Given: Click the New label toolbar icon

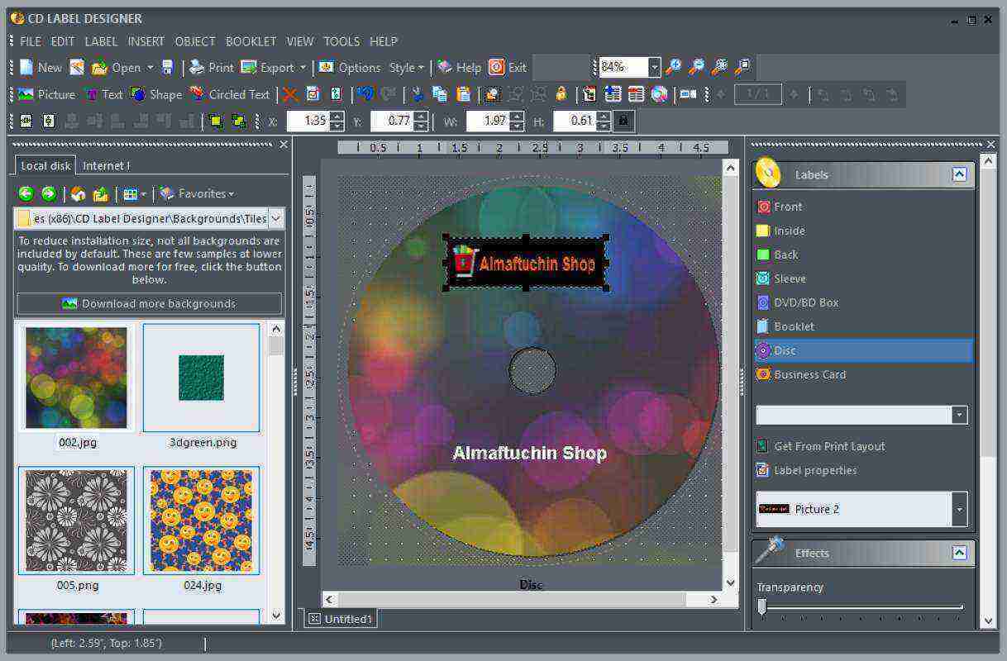Looking at the screenshot, I should 26,67.
